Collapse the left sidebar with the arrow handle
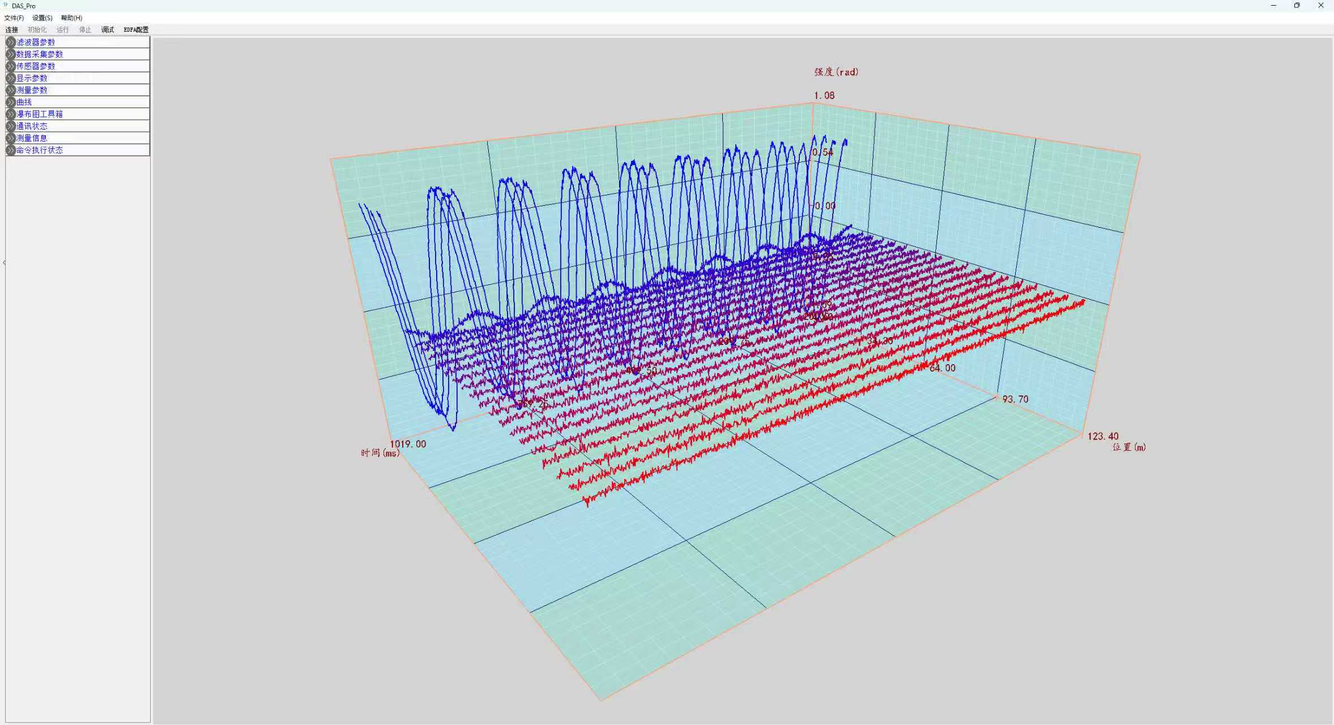Screen dimensions: 1334x725 coord(4,262)
